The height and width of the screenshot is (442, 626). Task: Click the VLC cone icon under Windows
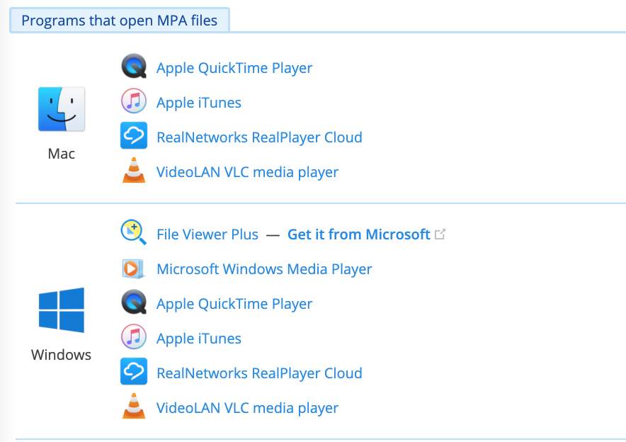134,406
